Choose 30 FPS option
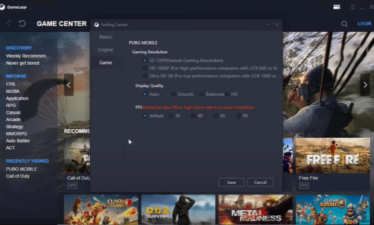374x225 pixels. point(171,116)
